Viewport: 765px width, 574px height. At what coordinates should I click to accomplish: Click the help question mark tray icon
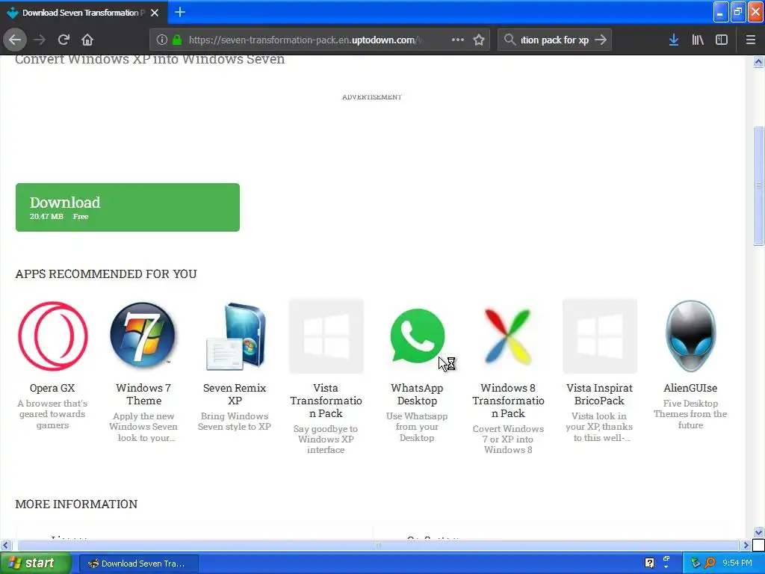[649, 564]
